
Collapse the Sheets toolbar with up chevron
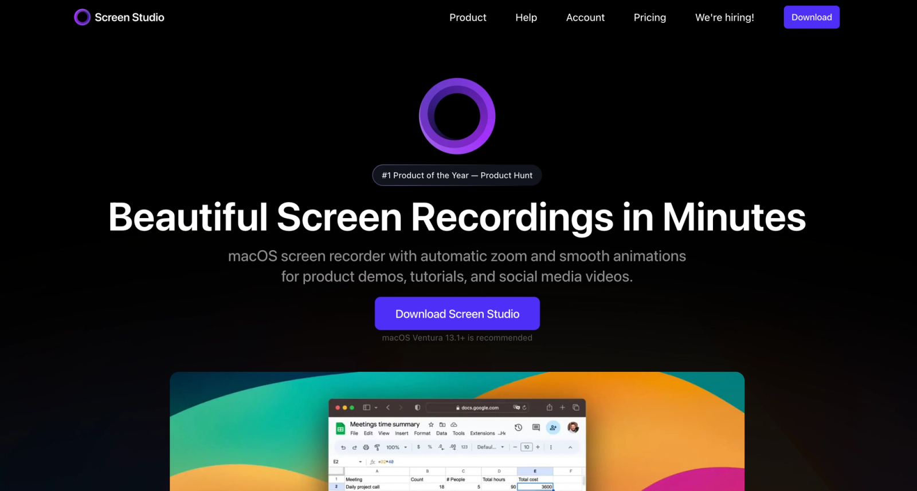[x=570, y=448]
